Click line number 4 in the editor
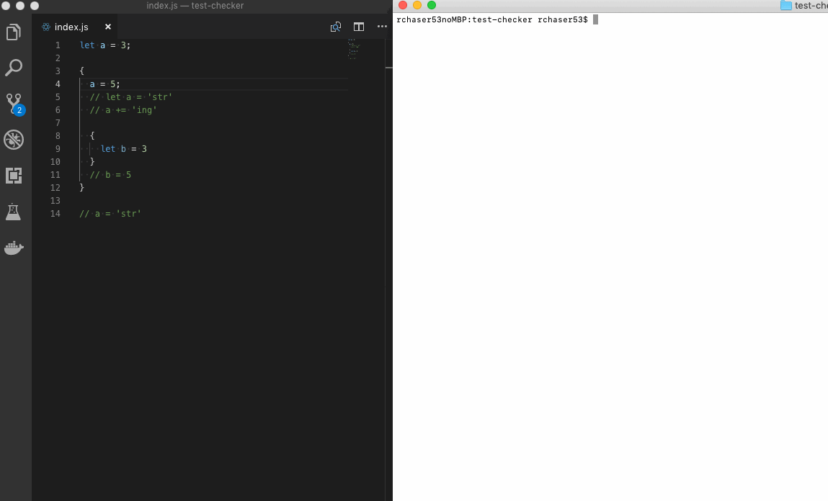828x501 pixels. pyautogui.click(x=58, y=84)
